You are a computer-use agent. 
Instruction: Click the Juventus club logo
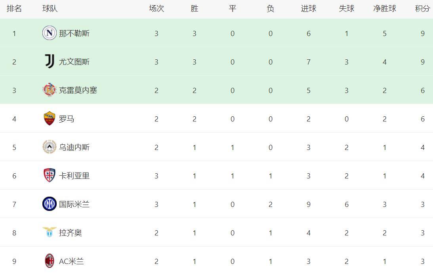[x=50, y=62]
